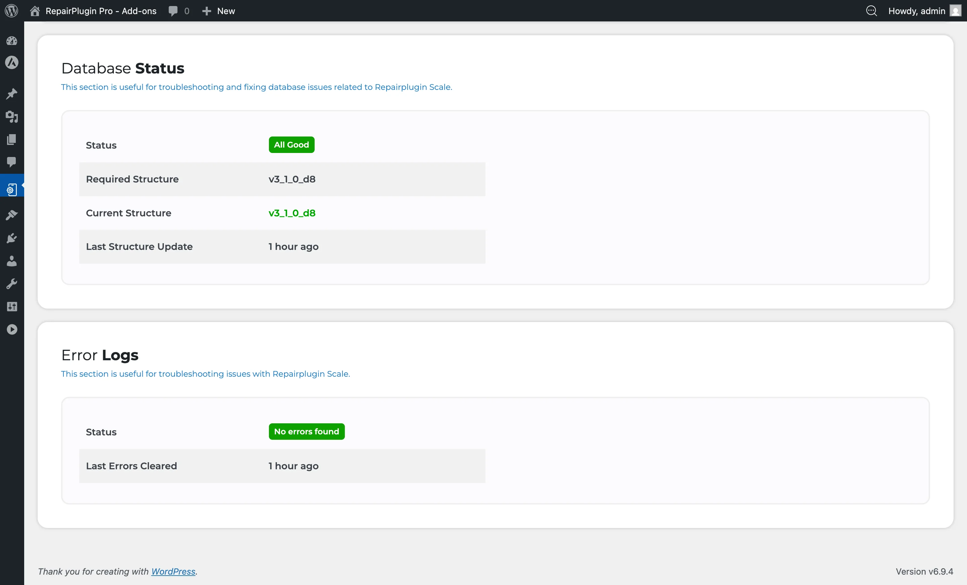
Task: Open the admin bar search icon
Action: [872, 11]
